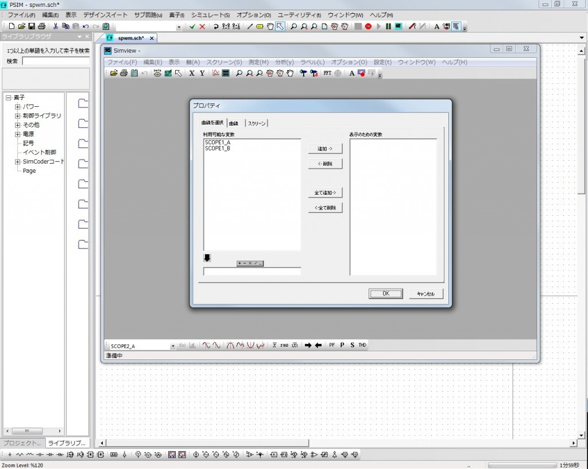Viewport: 588px width, 469px height.
Task: Click the operator buttons strip above expression field
Action: [x=250, y=263]
